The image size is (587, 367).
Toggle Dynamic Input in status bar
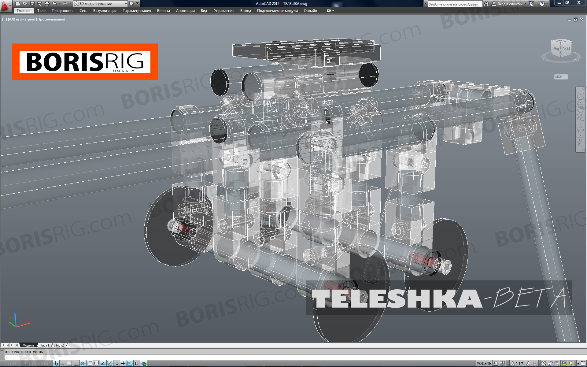tap(116, 363)
